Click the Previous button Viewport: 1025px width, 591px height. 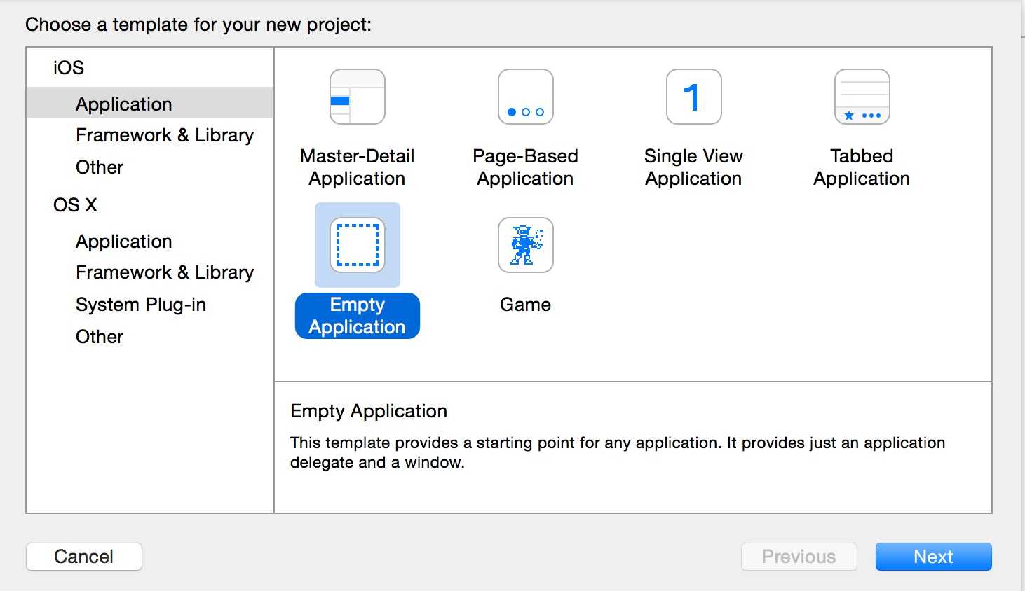(799, 557)
